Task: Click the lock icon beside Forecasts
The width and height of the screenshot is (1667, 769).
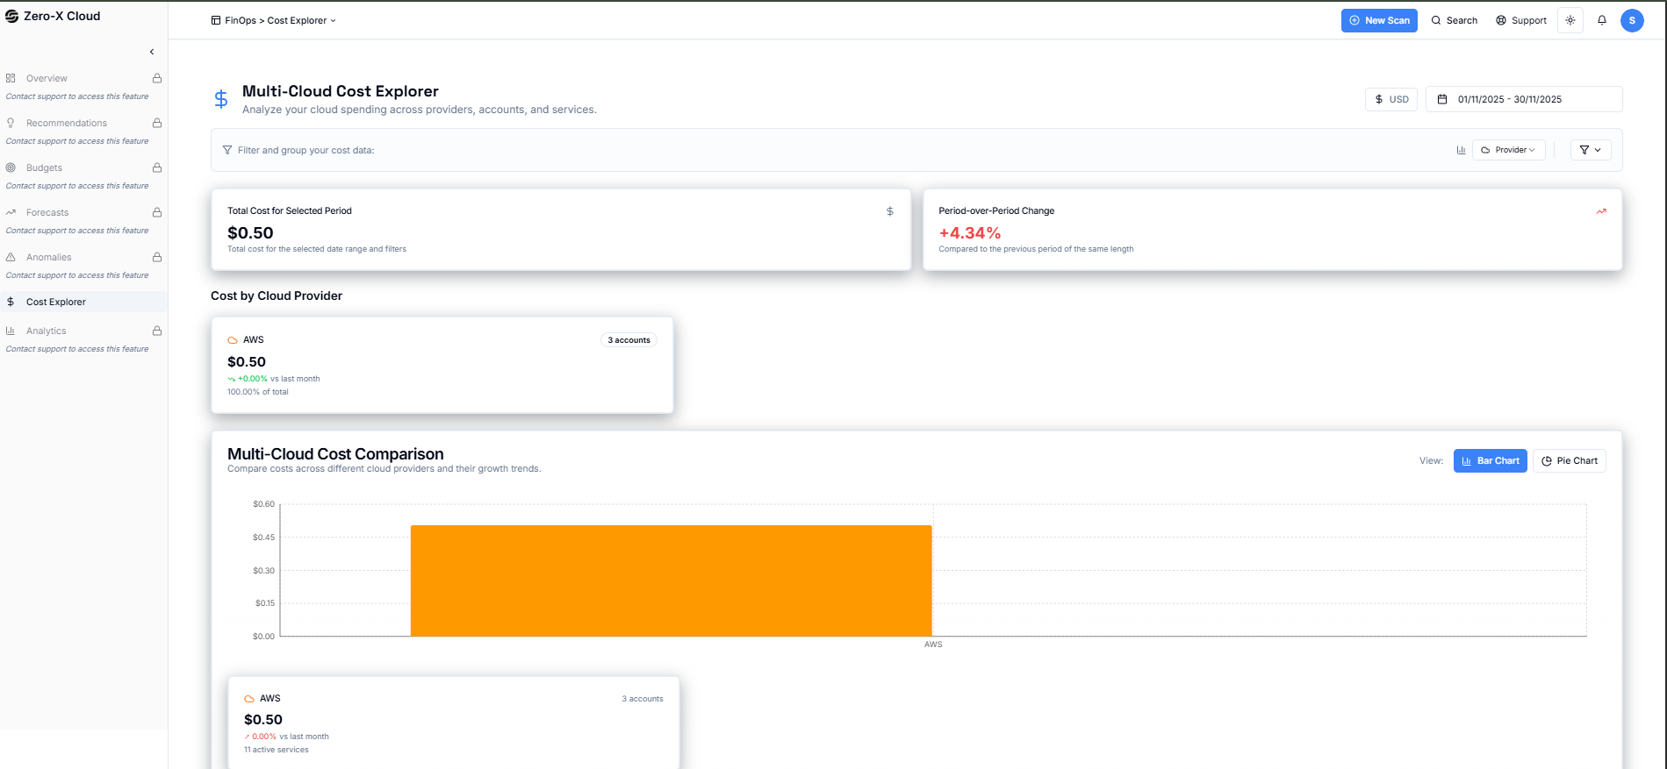Action: [157, 212]
